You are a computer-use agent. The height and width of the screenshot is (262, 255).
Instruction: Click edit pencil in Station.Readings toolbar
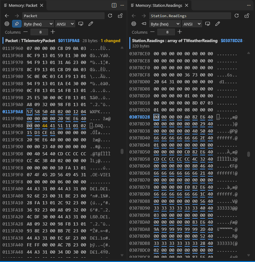tap(218, 24)
